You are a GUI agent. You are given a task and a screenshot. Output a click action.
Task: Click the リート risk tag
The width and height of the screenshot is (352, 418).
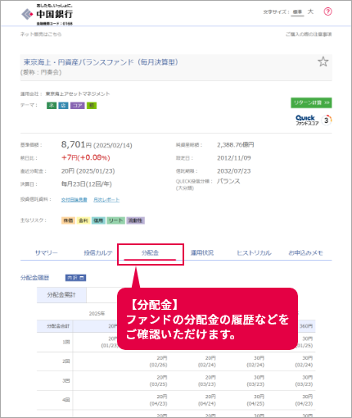[x=115, y=220]
